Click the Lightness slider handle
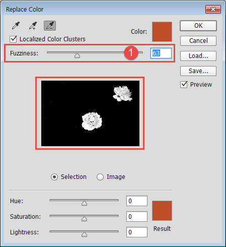This screenshot has height=247, width=226. pos(84,234)
